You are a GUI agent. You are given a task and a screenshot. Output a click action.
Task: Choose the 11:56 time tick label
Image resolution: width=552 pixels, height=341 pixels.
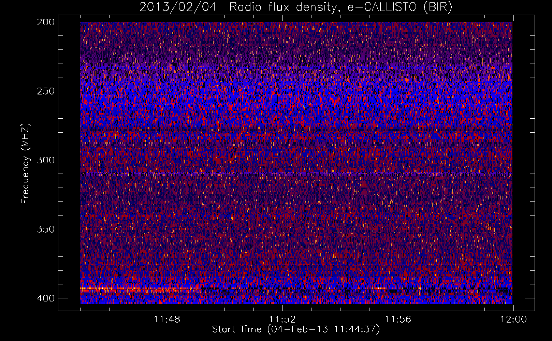pyautogui.click(x=398, y=320)
